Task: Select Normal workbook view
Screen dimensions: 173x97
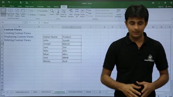Action: click(x=3, y=12)
